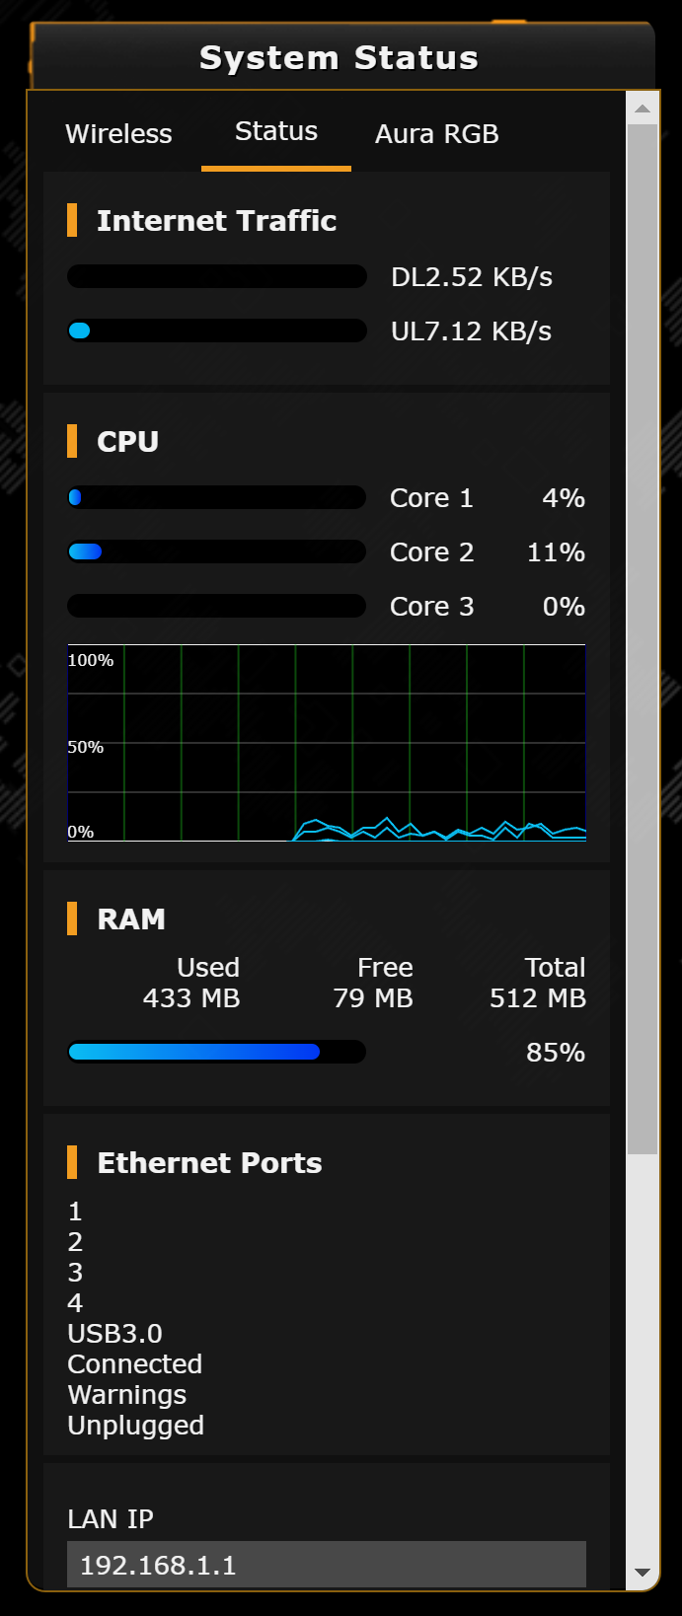Click the orange accent bar beside RAM
The height and width of the screenshot is (1616, 682).
[x=73, y=918]
